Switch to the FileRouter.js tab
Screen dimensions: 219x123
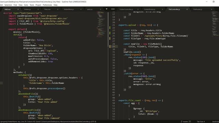point(198,9)
